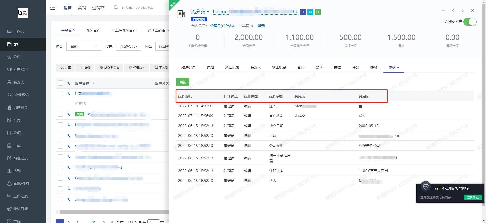
Task: Expand the 更多 tab dropdown
Action: [394, 67]
